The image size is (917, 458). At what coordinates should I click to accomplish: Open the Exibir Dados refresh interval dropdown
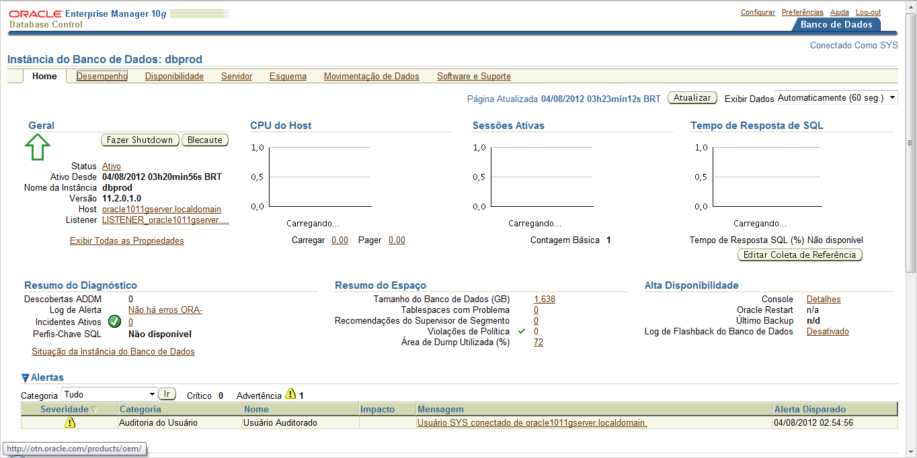[x=836, y=98]
